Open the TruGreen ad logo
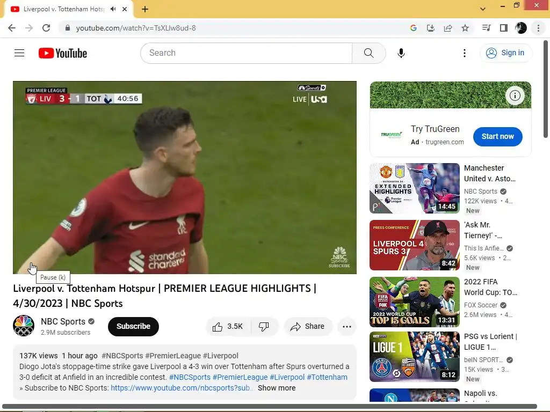 [392, 135]
